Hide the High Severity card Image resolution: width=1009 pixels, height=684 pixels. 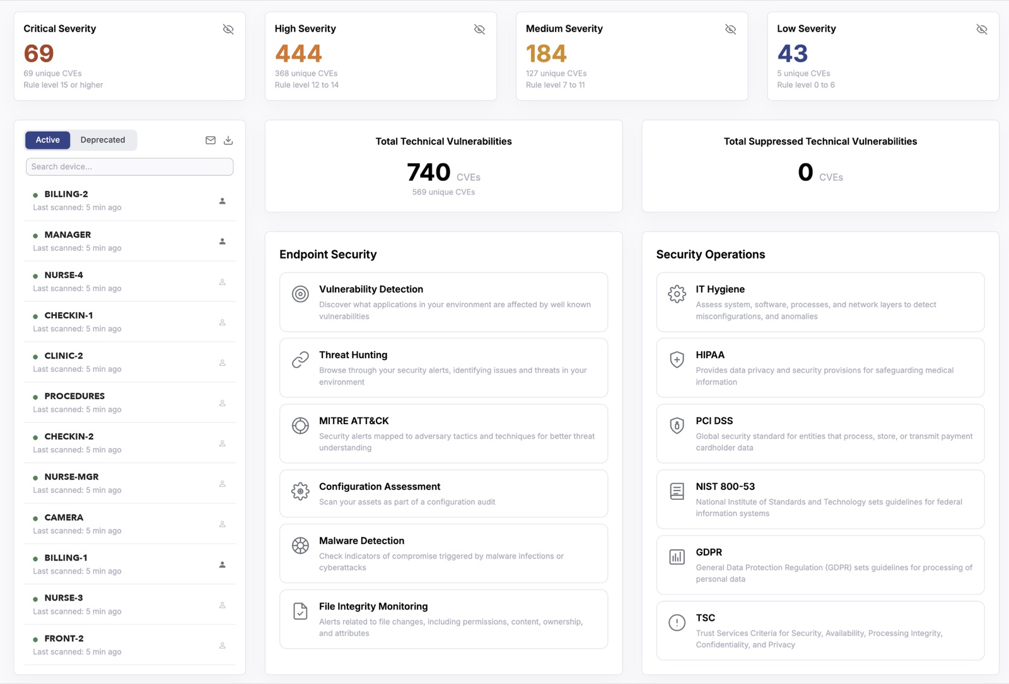tap(479, 29)
